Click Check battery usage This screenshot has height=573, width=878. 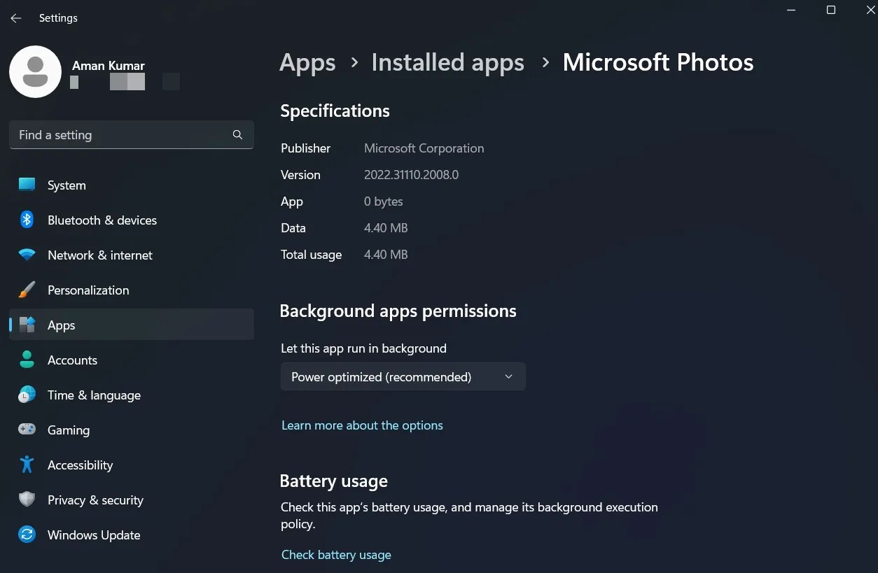[x=336, y=554]
